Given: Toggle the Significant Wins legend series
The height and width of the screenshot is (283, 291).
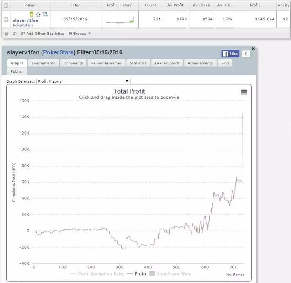Looking at the screenshot, I should pos(170,273).
